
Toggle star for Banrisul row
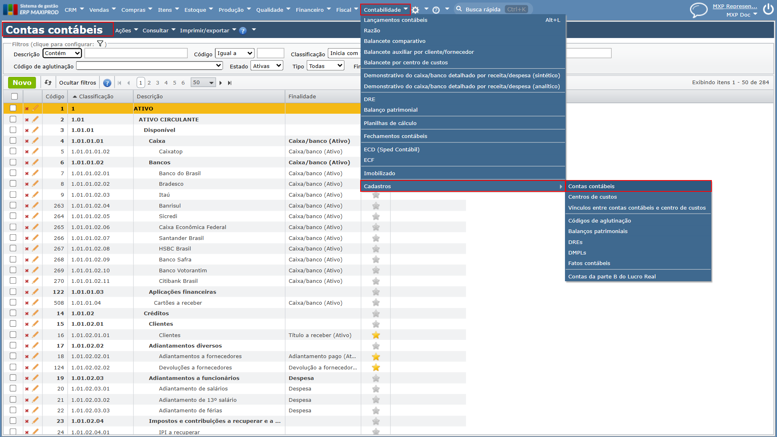(x=376, y=206)
